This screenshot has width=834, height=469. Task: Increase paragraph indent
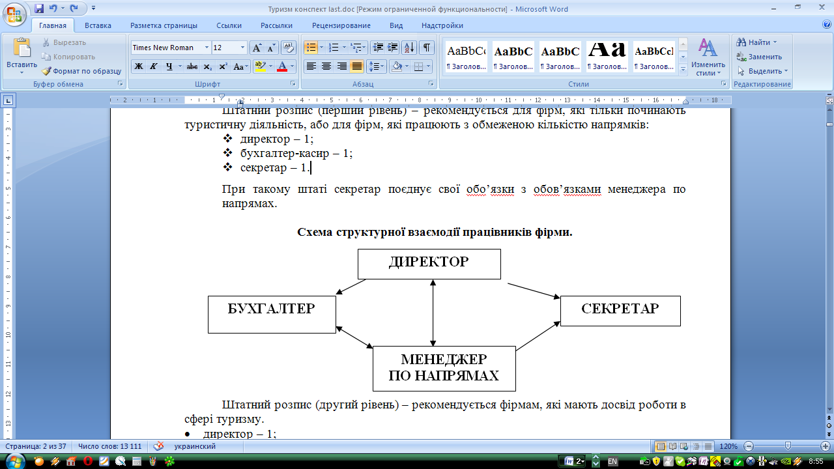[393, 48]
